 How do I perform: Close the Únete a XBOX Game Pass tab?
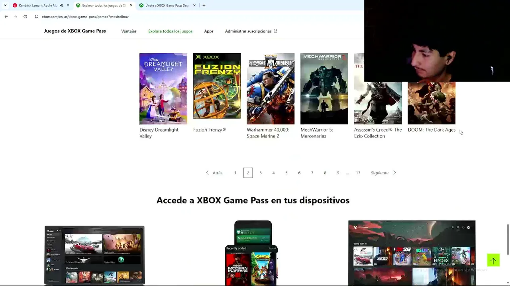194,5
